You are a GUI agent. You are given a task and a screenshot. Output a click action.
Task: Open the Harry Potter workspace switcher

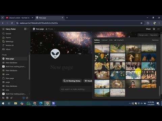point(11,29)
